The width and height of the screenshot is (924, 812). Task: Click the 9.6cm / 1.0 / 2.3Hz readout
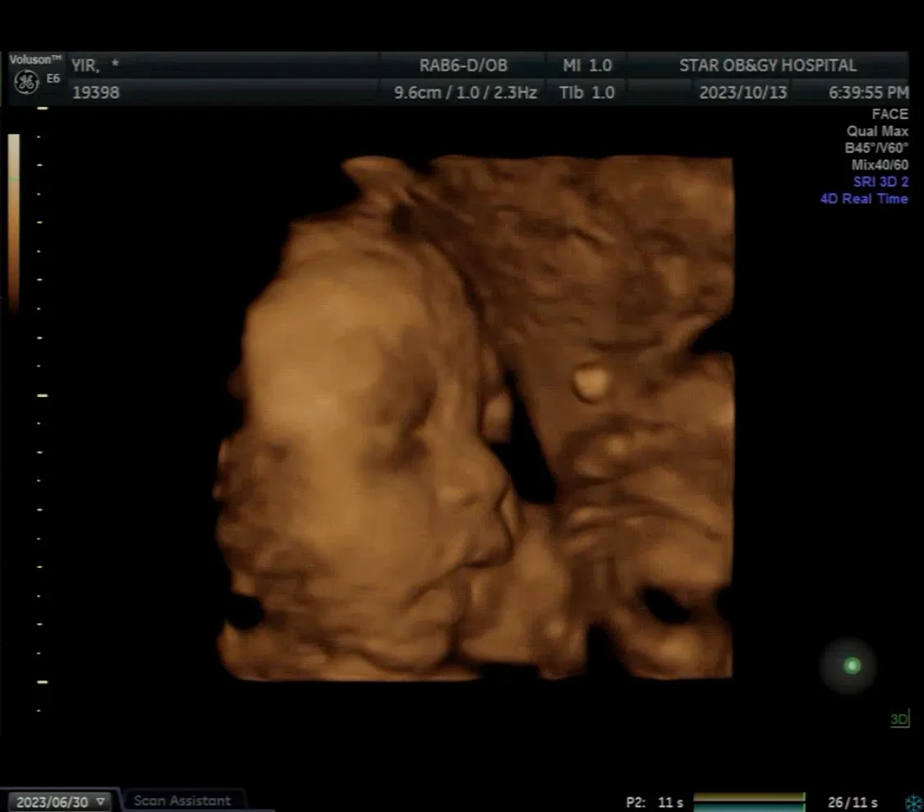pos(465,93)
